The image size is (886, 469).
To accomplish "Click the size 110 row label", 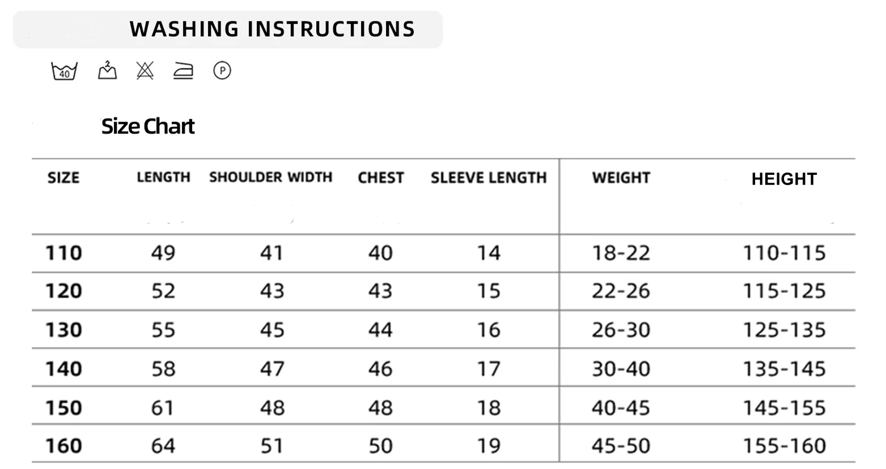I will tap(64, 253).
